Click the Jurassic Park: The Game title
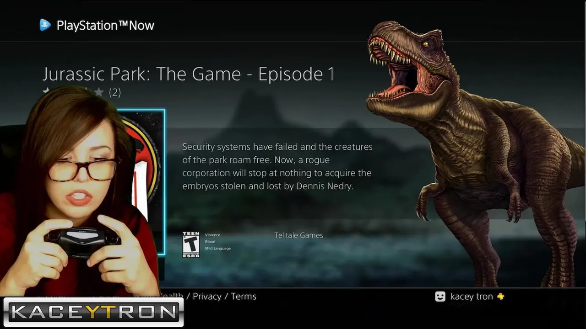 point(189,74)
